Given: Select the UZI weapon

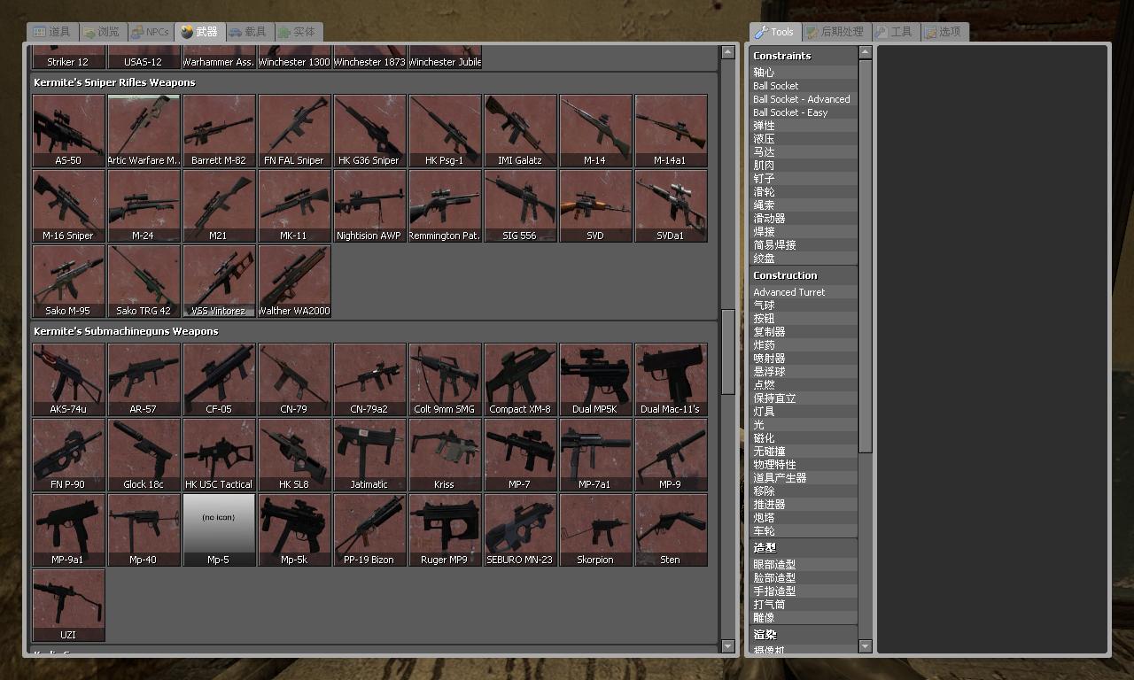Looking at the screenshot, I should click(x=68, y=606).
